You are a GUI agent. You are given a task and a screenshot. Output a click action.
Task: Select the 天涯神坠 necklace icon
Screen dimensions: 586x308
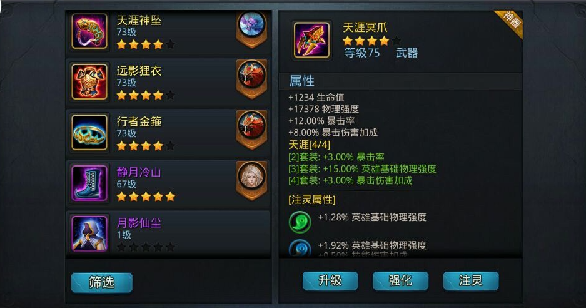[89, 31]
